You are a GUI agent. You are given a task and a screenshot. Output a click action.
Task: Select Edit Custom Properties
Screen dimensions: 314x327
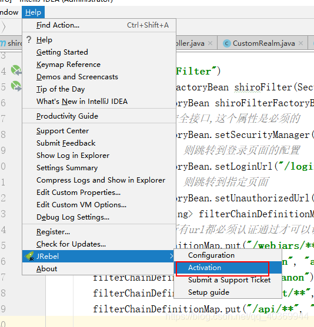point(99,193)
